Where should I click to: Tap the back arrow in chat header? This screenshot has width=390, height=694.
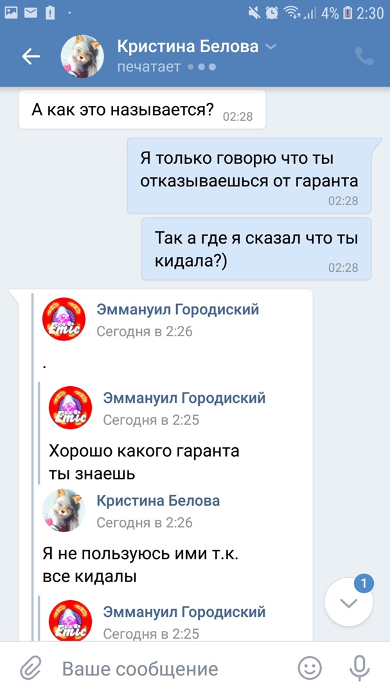[x=31, y=56]
